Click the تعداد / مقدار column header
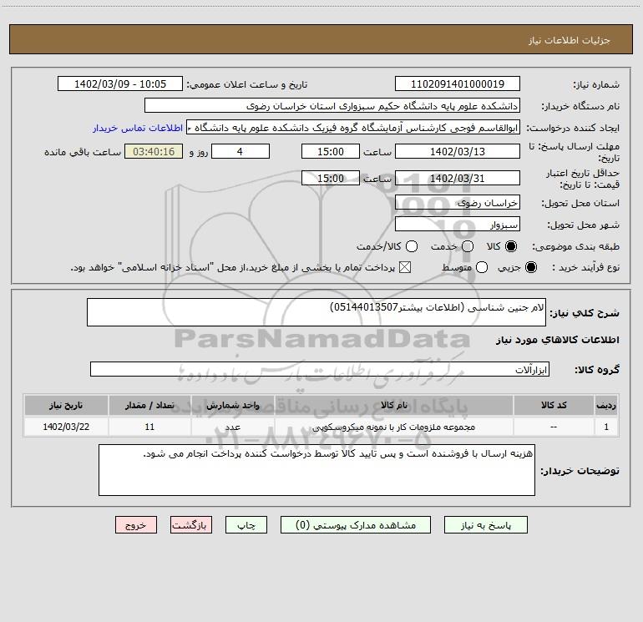 tap(149, 405)
